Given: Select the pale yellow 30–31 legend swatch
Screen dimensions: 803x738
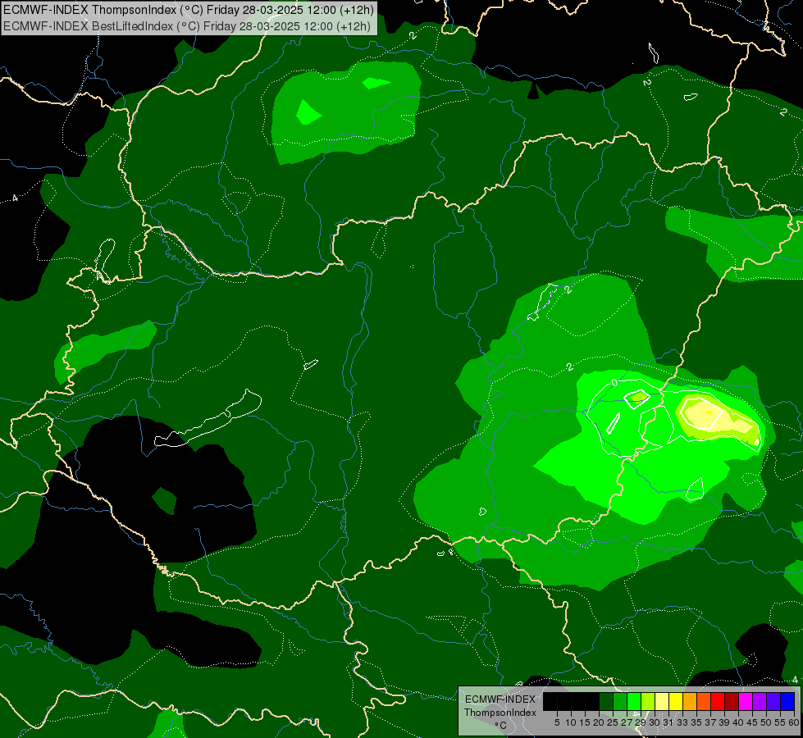Looking at the screenshot, I should (662, 701).
